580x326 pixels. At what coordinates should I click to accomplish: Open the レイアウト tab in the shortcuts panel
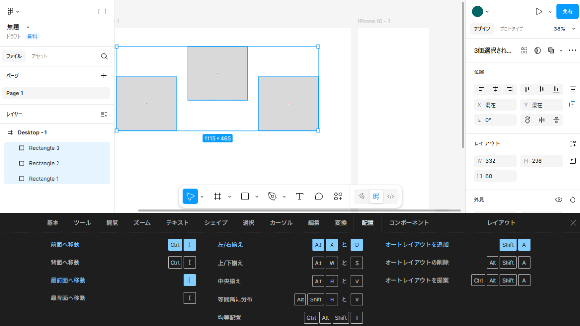pyautogui.click(x=501, y=223)
